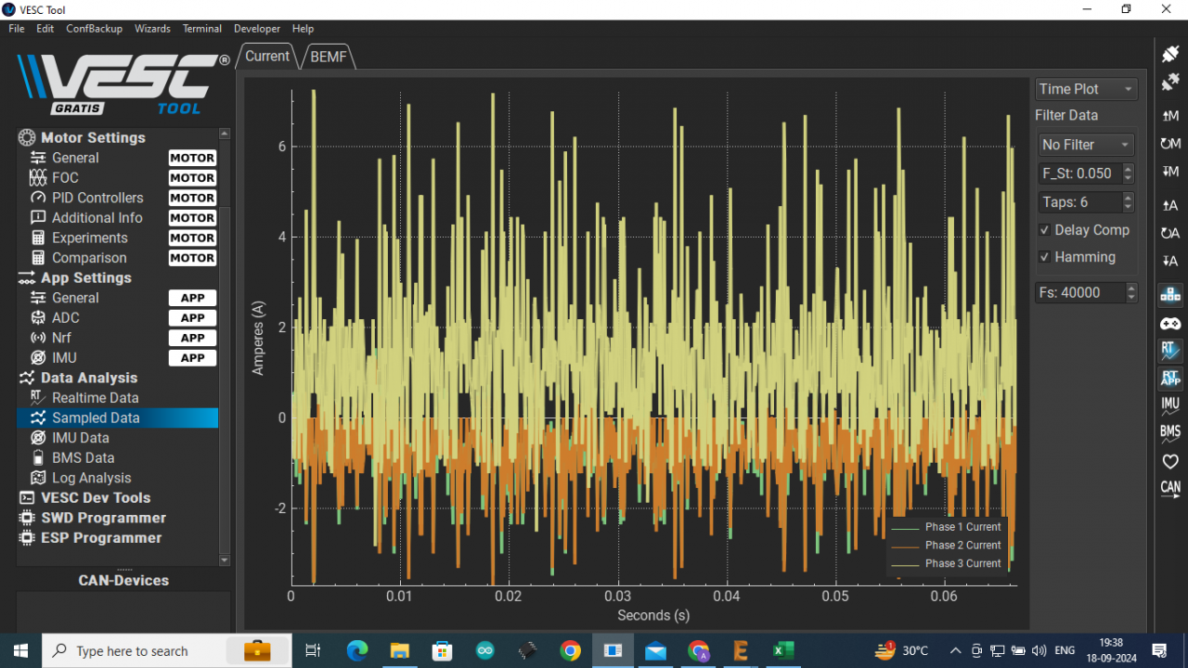Click the heart alive-packets icon
Image resolution: width=1188 pixels, height=668 pixels.
point(1170,461)
